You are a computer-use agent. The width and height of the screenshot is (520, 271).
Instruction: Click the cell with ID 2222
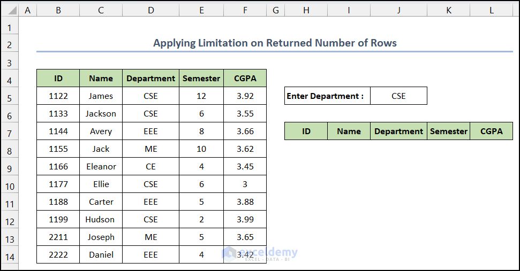pyautogui.click(x=58, y=255)
